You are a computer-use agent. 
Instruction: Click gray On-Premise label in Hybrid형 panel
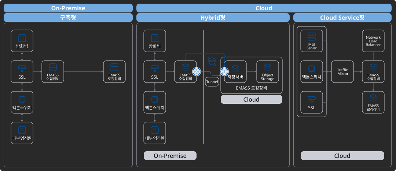tap(170, 156)
